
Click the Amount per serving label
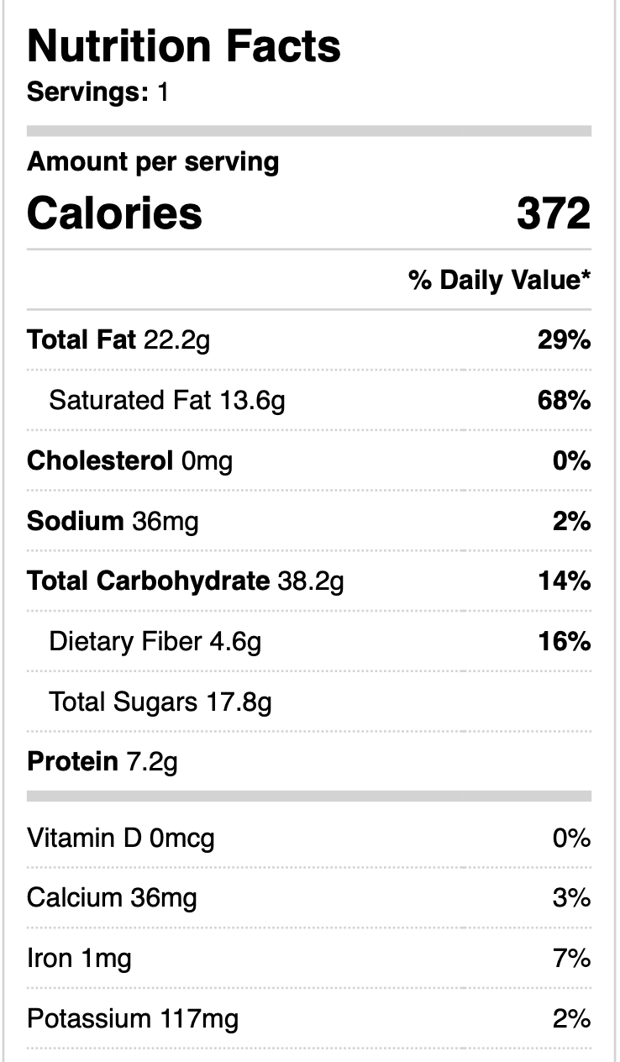point(153,161)
